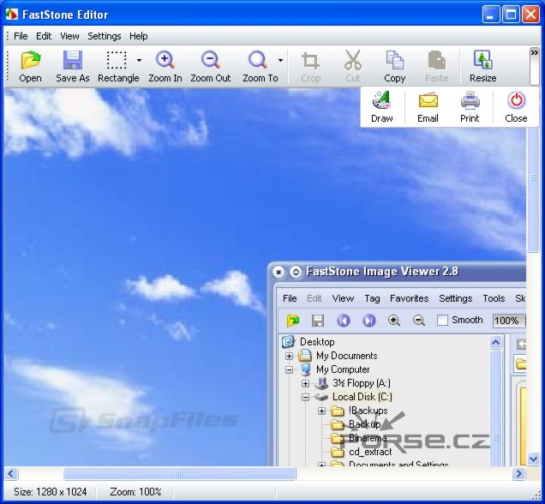The height and width of the screenshot is (504, 545).
Task: Click open folder icon in Image Viewer toolbar
Action: (293, 320)
